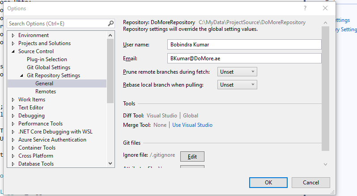The width and height of the screenshot is (357, 196).
Task: Select Git Repository Settings item
Action: pyautogui.click(x=54, y=75)
